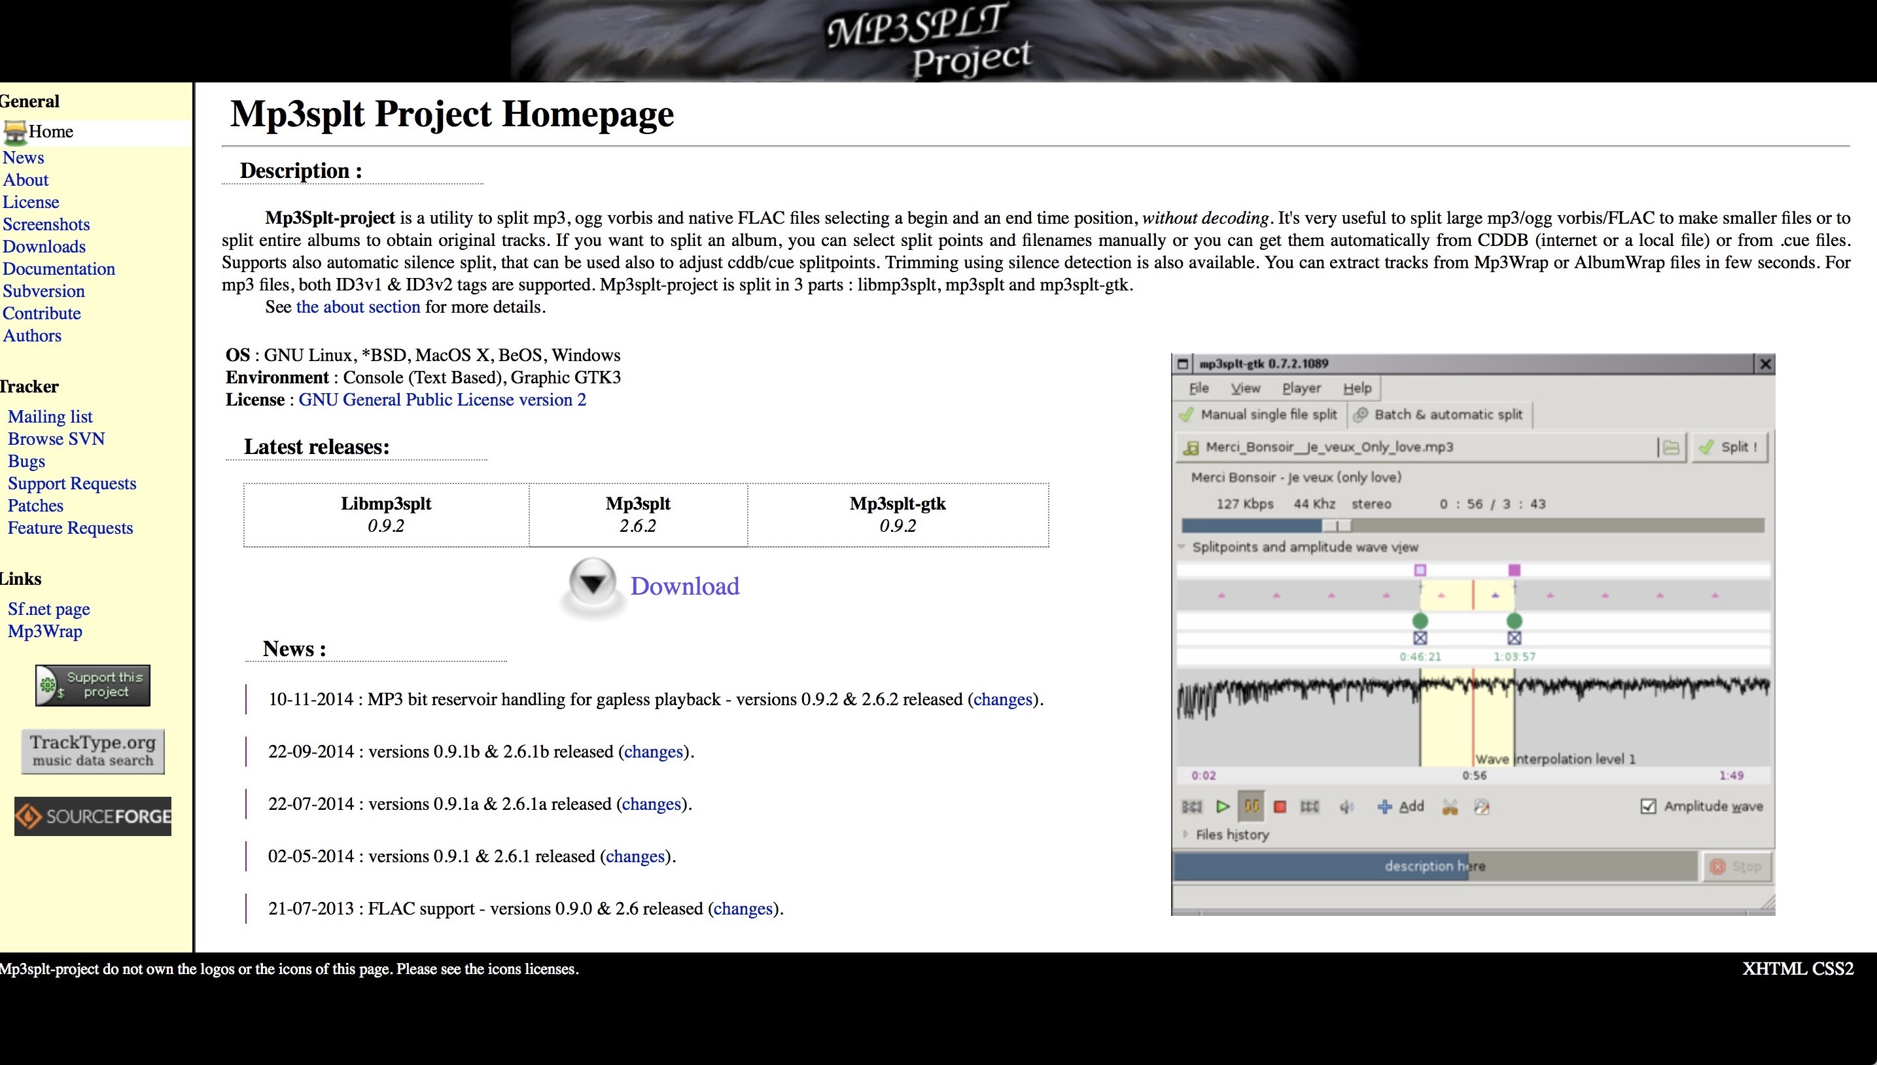The height and width of the screenshot is (1065, 1877).
Task: Open the About page link
Action: tap(26, 180)
